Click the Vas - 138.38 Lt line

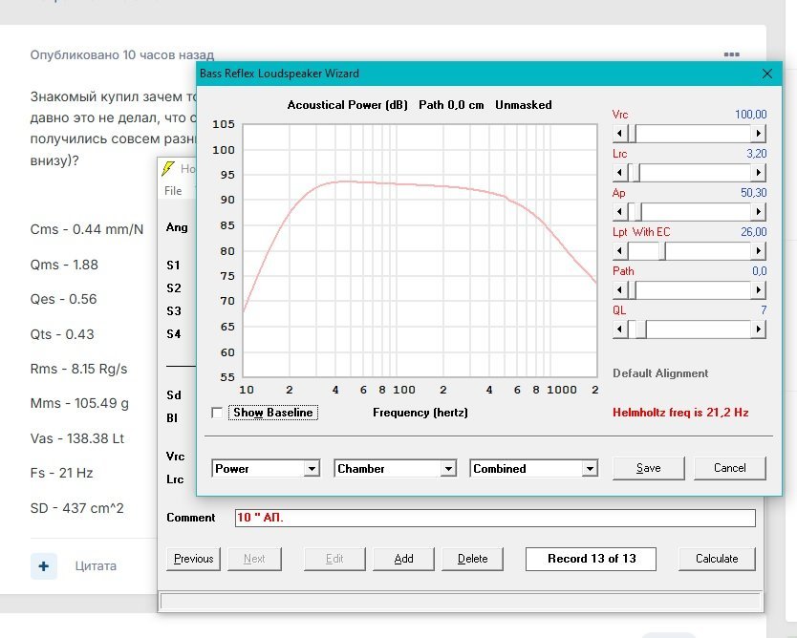[77, 438]
